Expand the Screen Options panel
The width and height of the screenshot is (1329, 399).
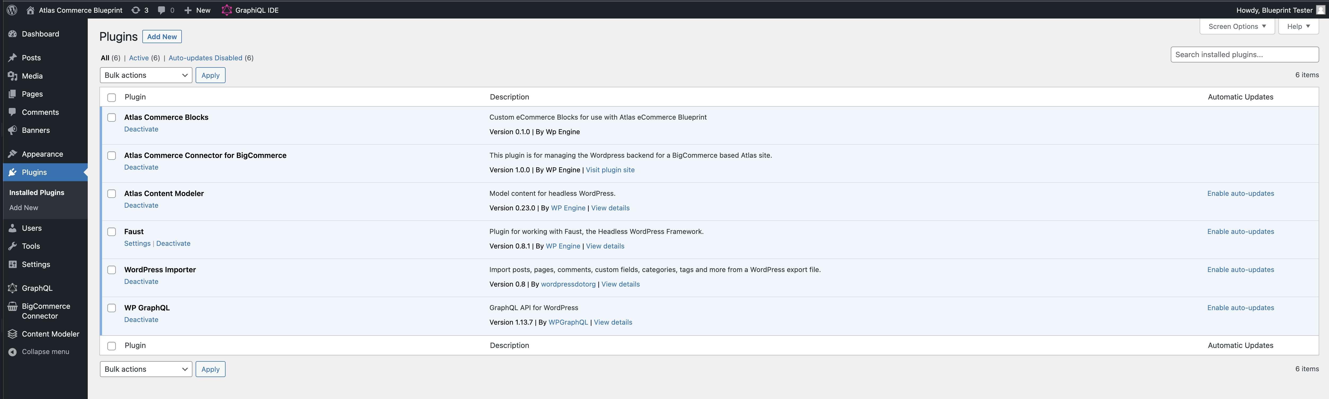click(x=1237, y=26)
